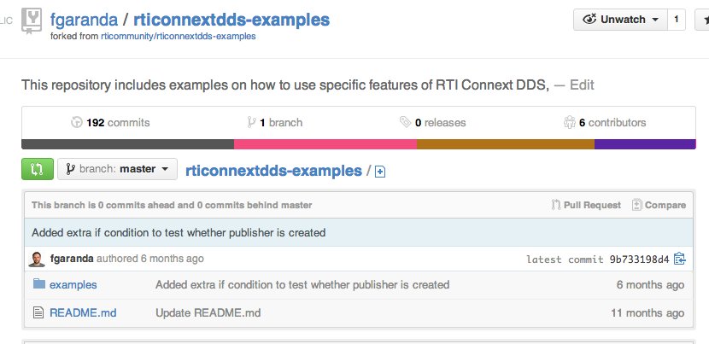Click the Pull Request icon link
The image size is (709, 344).
586,205
